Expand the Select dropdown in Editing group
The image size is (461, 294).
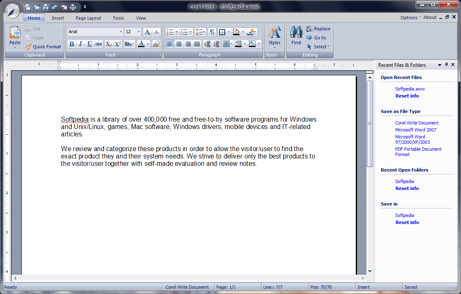(x=328, y=46)
